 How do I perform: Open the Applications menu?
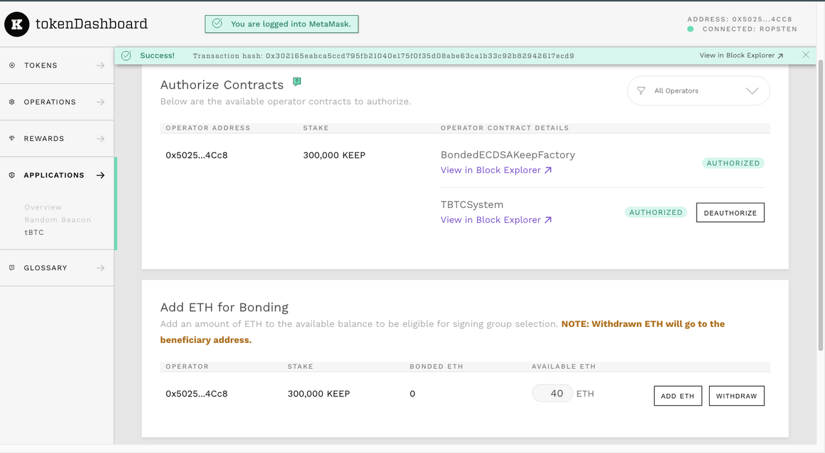tap(57, 175)
